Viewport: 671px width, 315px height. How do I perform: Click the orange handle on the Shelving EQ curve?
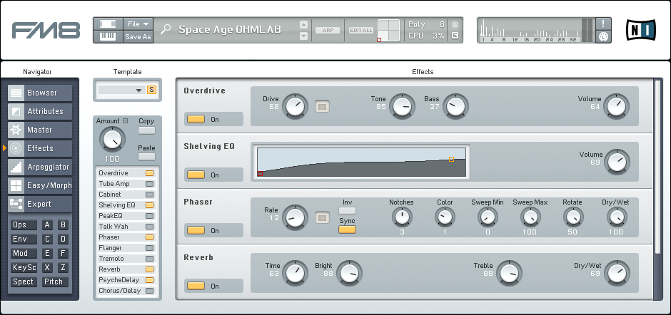click(451, 159)
